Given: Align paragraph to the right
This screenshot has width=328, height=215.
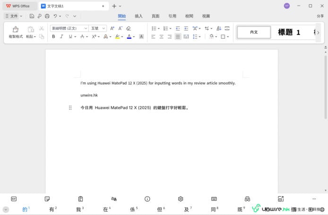Looking at the screenshot, I should pyautogui.click(x=170, y=37).
